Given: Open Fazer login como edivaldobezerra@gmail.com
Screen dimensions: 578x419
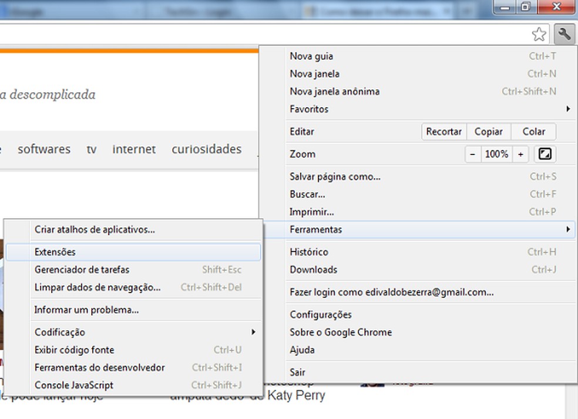Looking at the screenshot, I should 391,292.
